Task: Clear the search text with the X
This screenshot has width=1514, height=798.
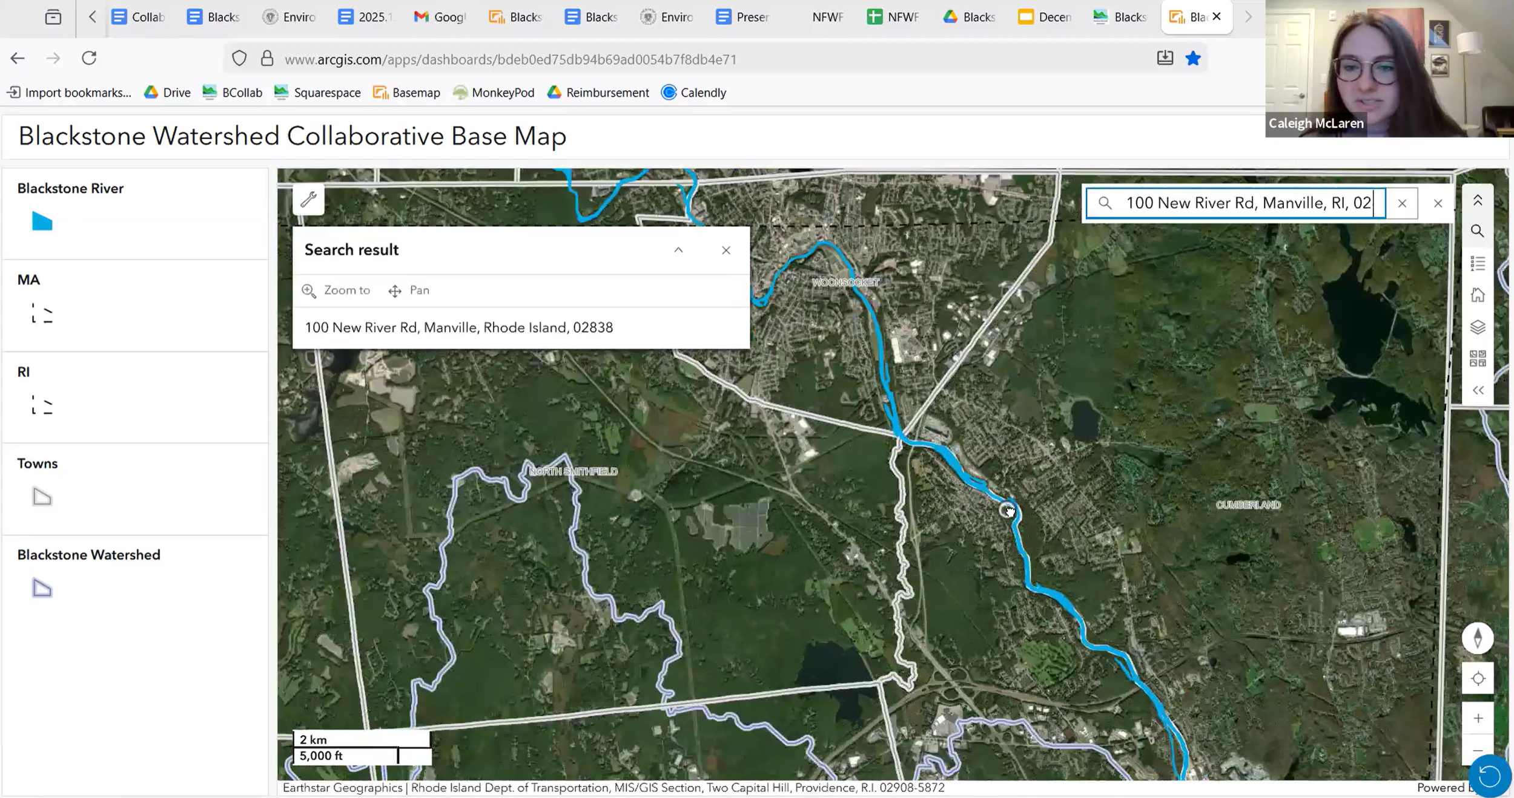Action: tap(1402, 203)
